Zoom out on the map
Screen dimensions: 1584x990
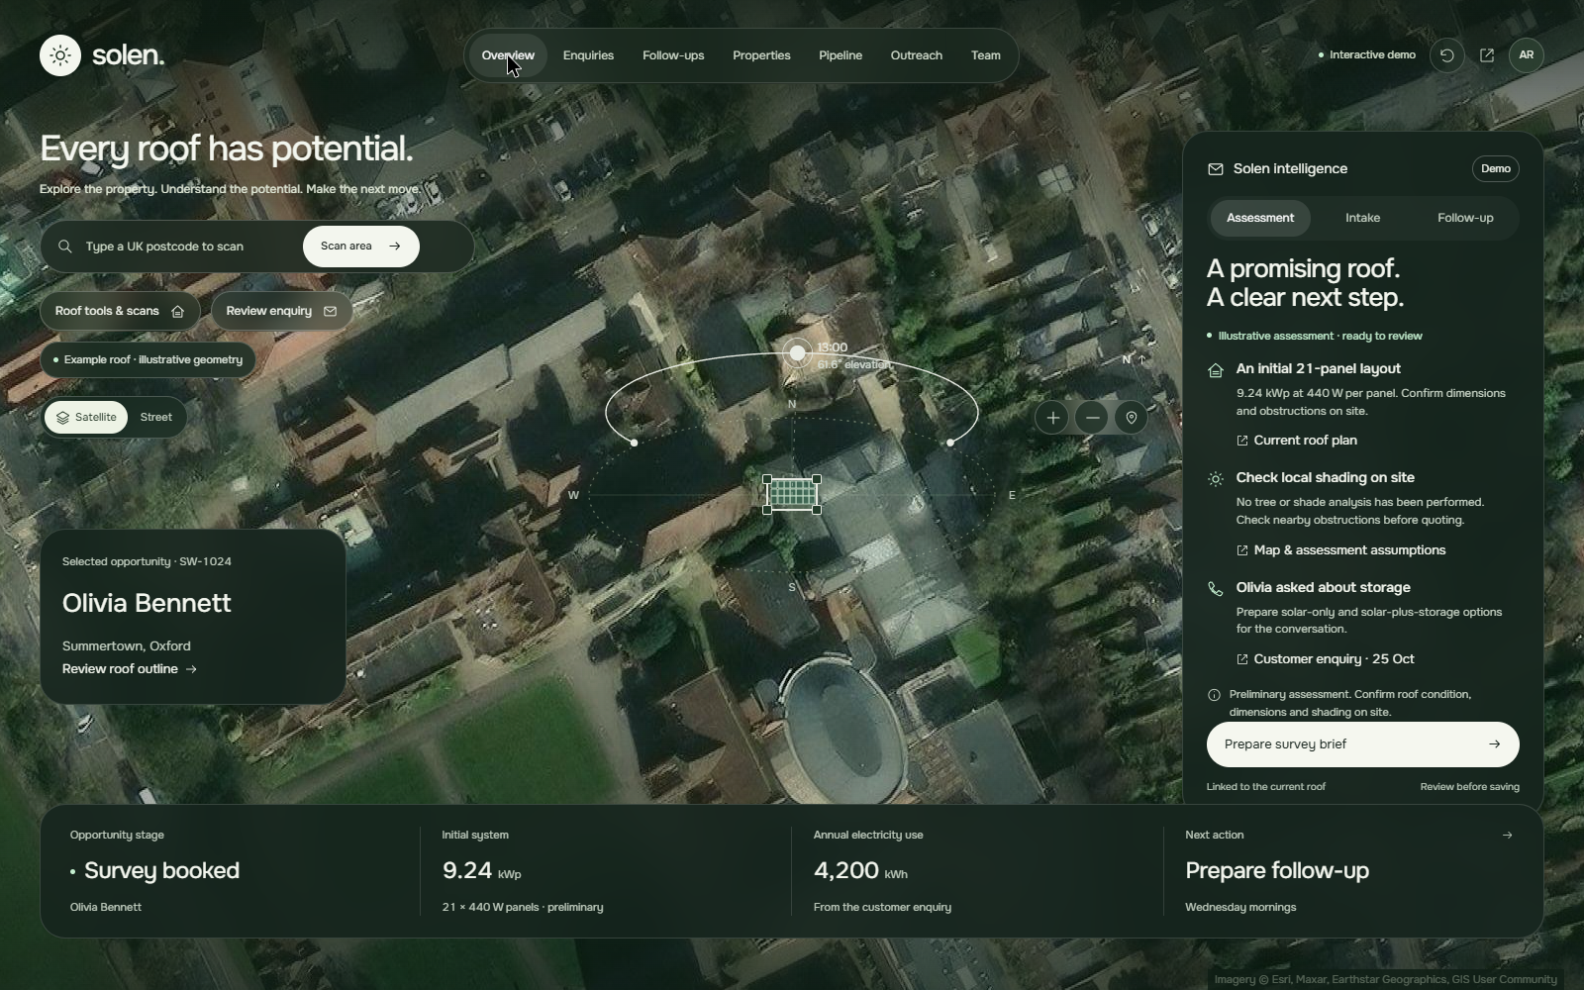pos(1092,418)
